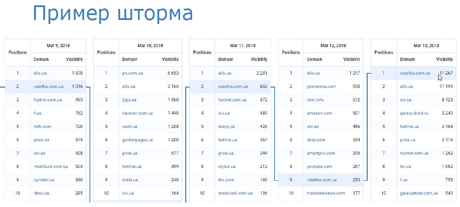Open itbox.ua link in Mar 9 table
The height and width of the screenshot is (207, 460).
(41, 193)
